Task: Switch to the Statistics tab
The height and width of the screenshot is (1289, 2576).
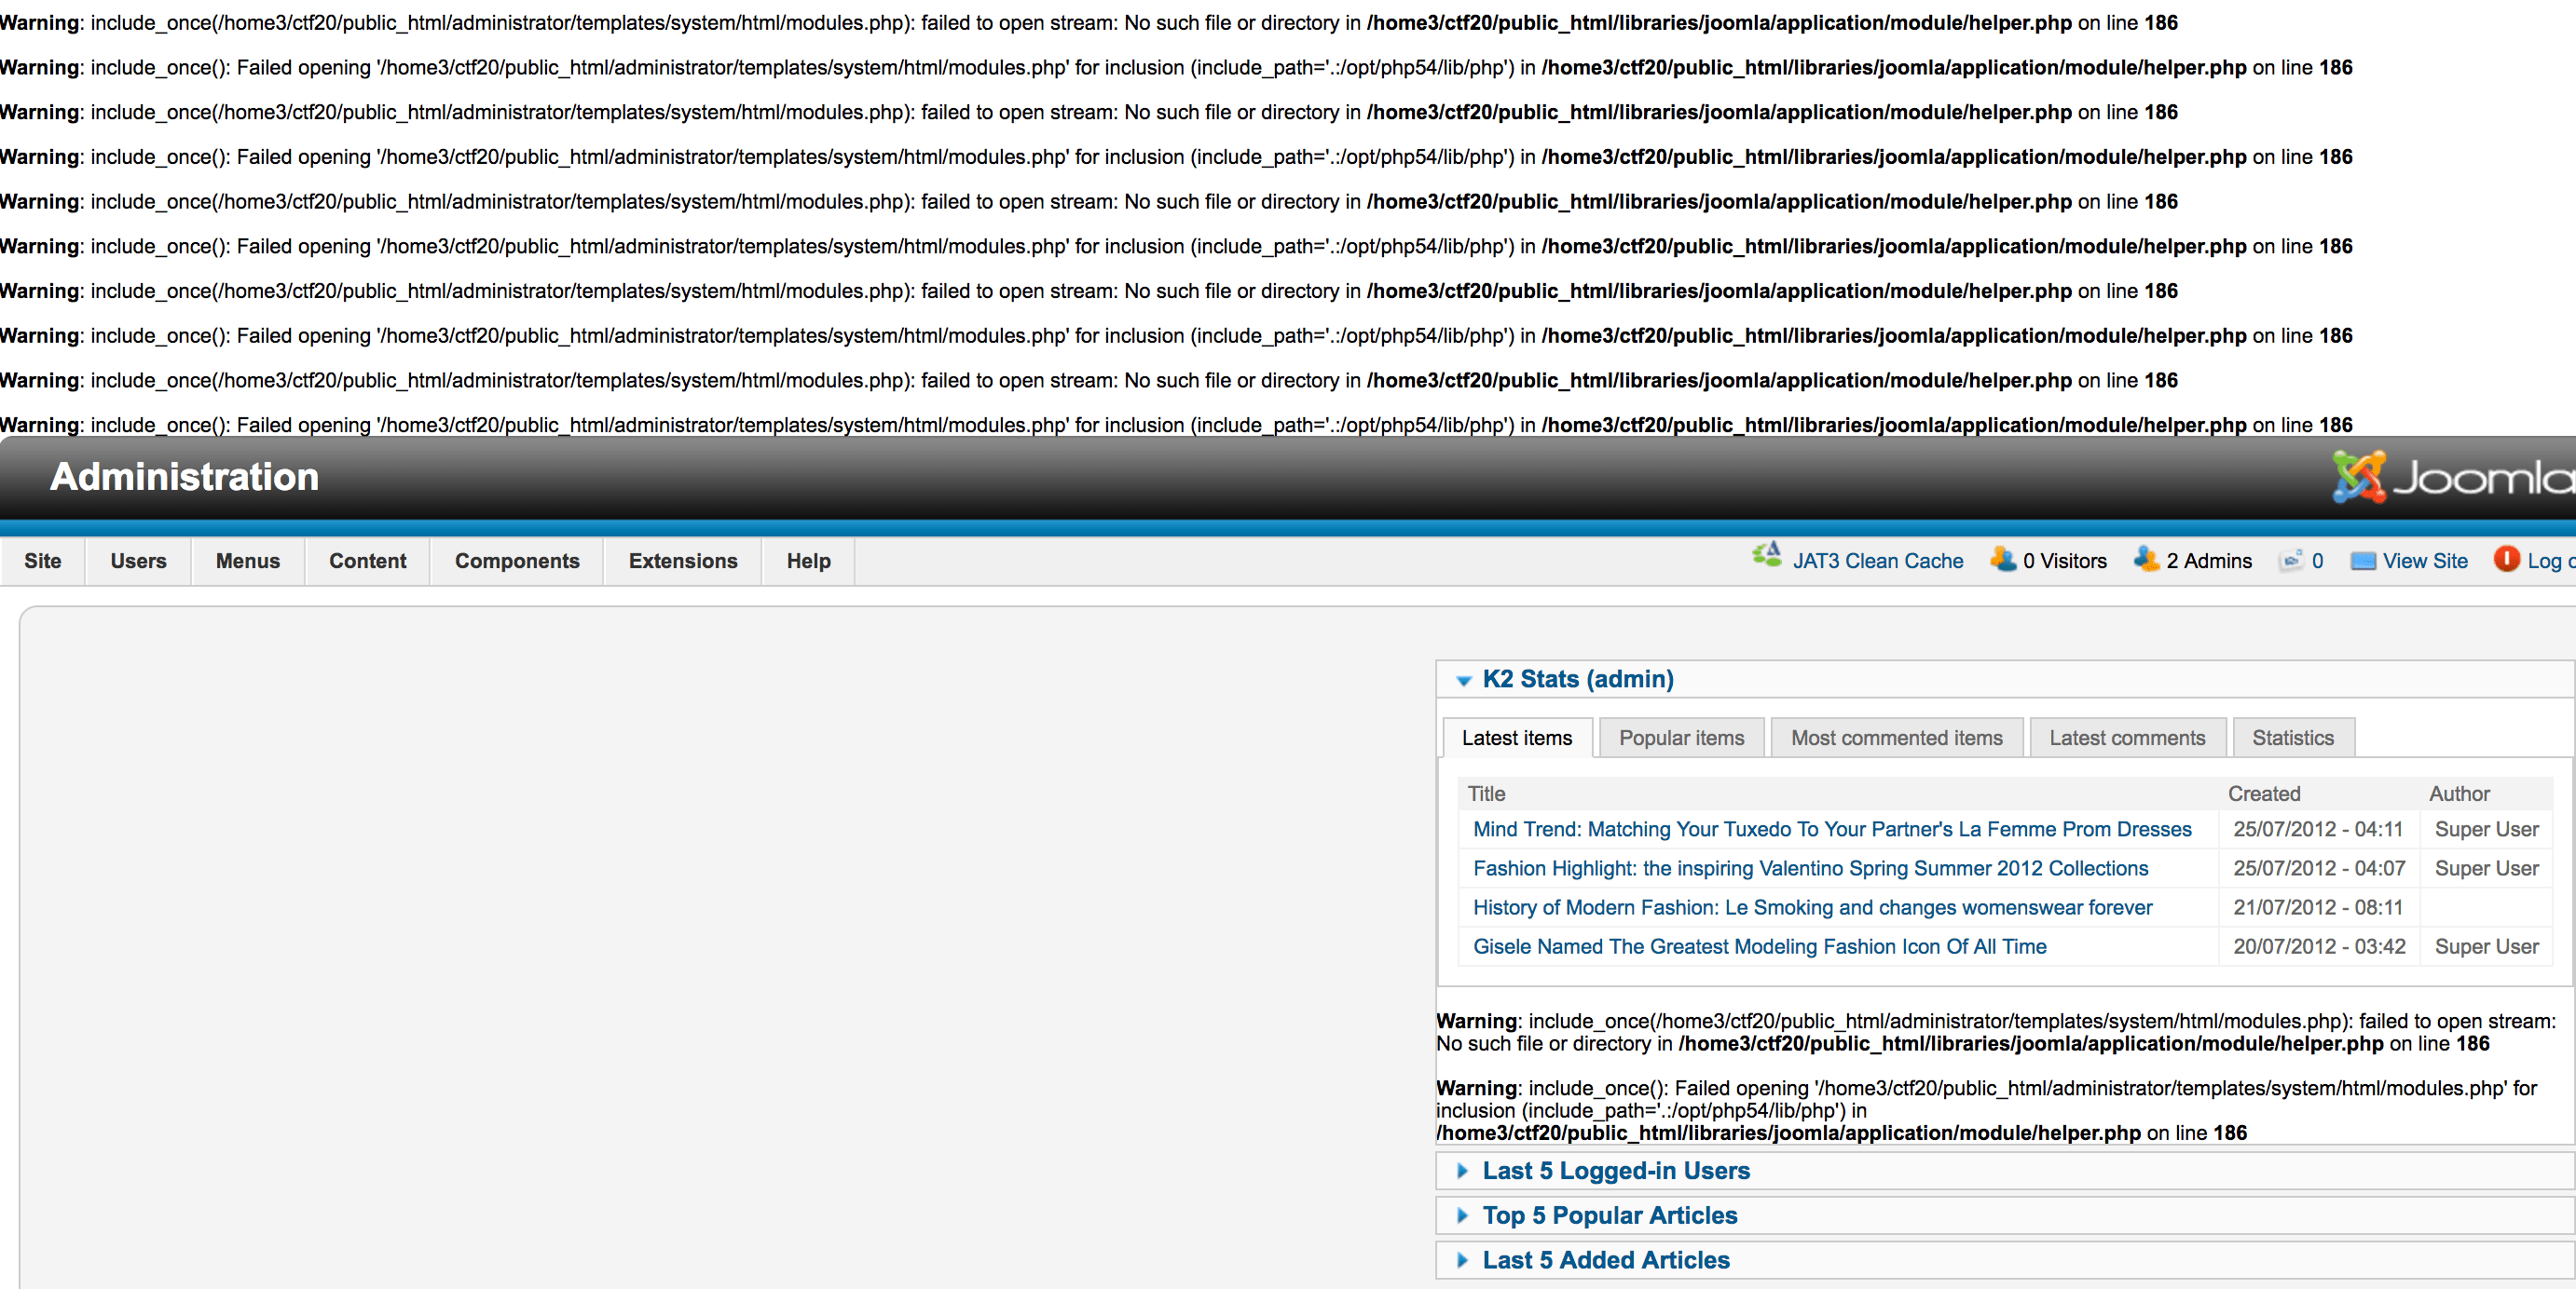Action: pos(2292,738)
